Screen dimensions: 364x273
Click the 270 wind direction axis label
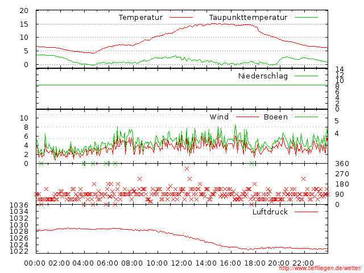point(342,174)
